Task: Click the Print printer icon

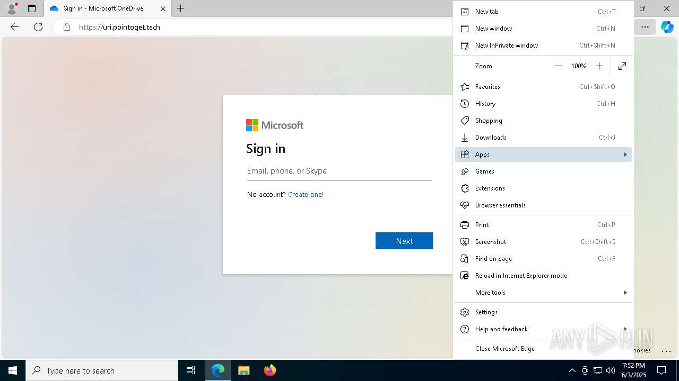Action: click(x=465, y=225)
